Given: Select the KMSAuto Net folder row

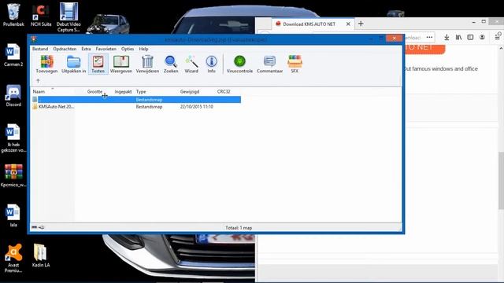Looking at the screenshot, I should [136, 107].
